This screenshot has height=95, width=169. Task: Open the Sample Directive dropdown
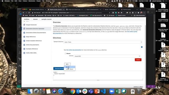click(103, 42)
